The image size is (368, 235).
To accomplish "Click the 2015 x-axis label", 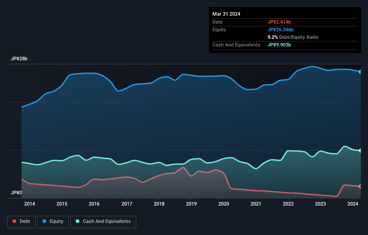I will (x=62, y=204).
